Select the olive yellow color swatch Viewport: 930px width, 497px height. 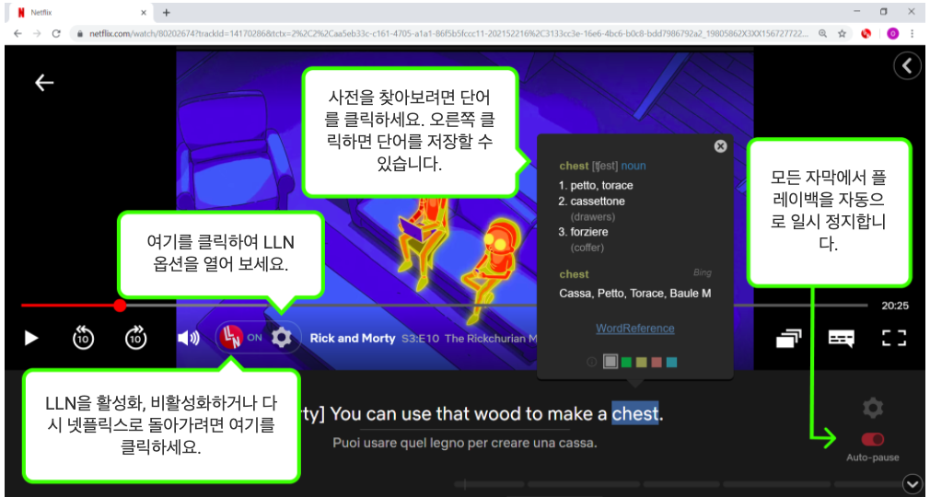coord(641,362)
